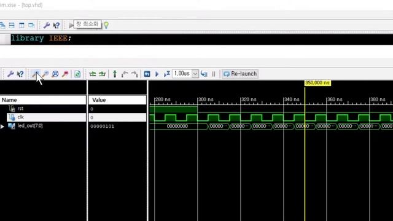Click the green refresh page icon
This screenshot has height=221, width=393.
(x=77, y=74)
